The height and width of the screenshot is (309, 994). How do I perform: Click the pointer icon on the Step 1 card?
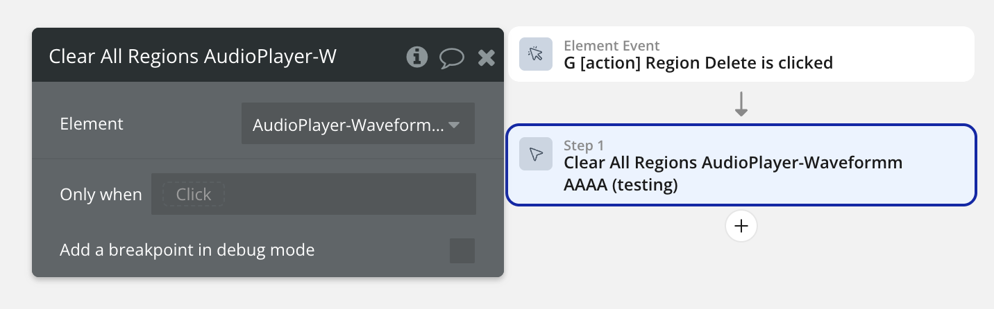pyautogui.click(x=536, y=154)
